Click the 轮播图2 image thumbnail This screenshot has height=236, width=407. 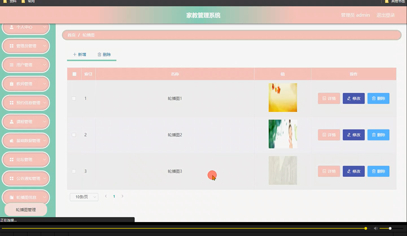283,134
